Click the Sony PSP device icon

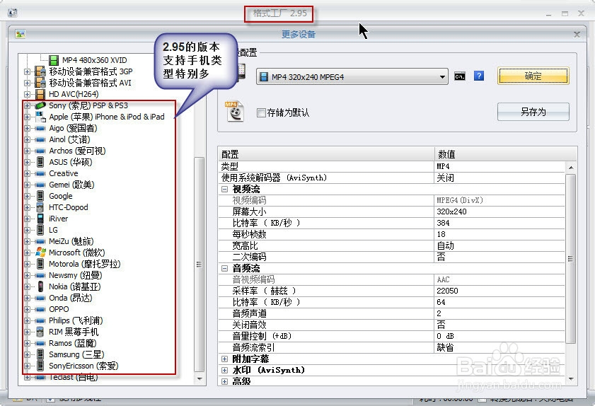(x=40, y=105)
